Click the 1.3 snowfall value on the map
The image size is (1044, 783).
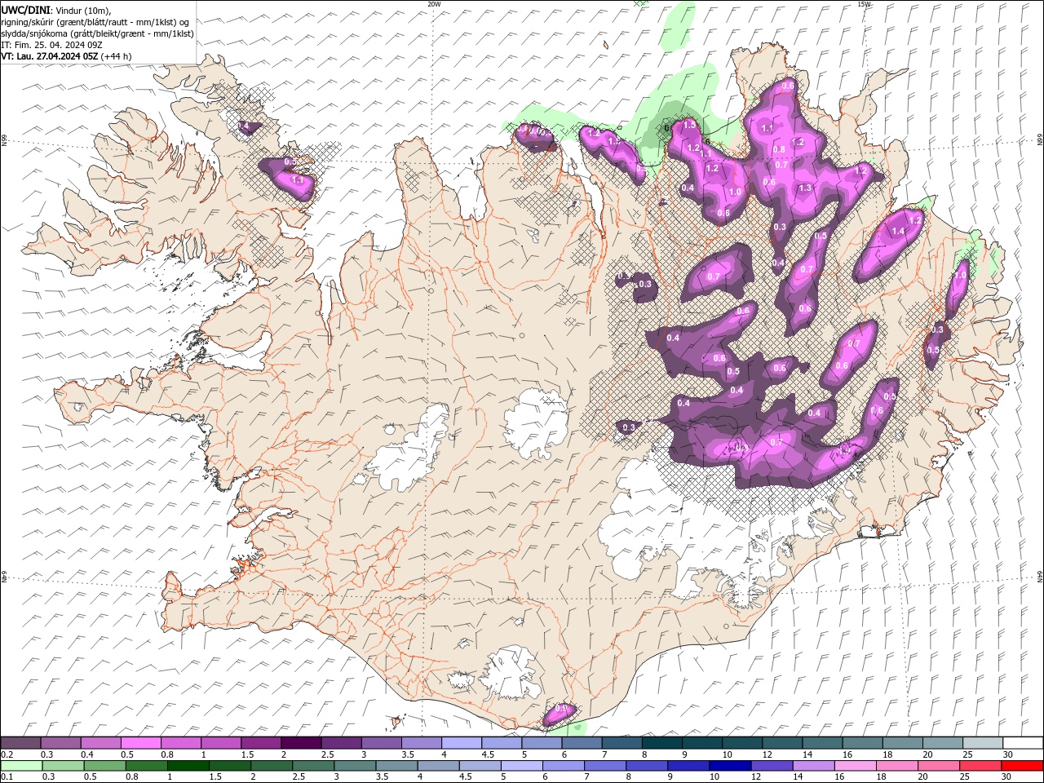[x=805, y=188]
